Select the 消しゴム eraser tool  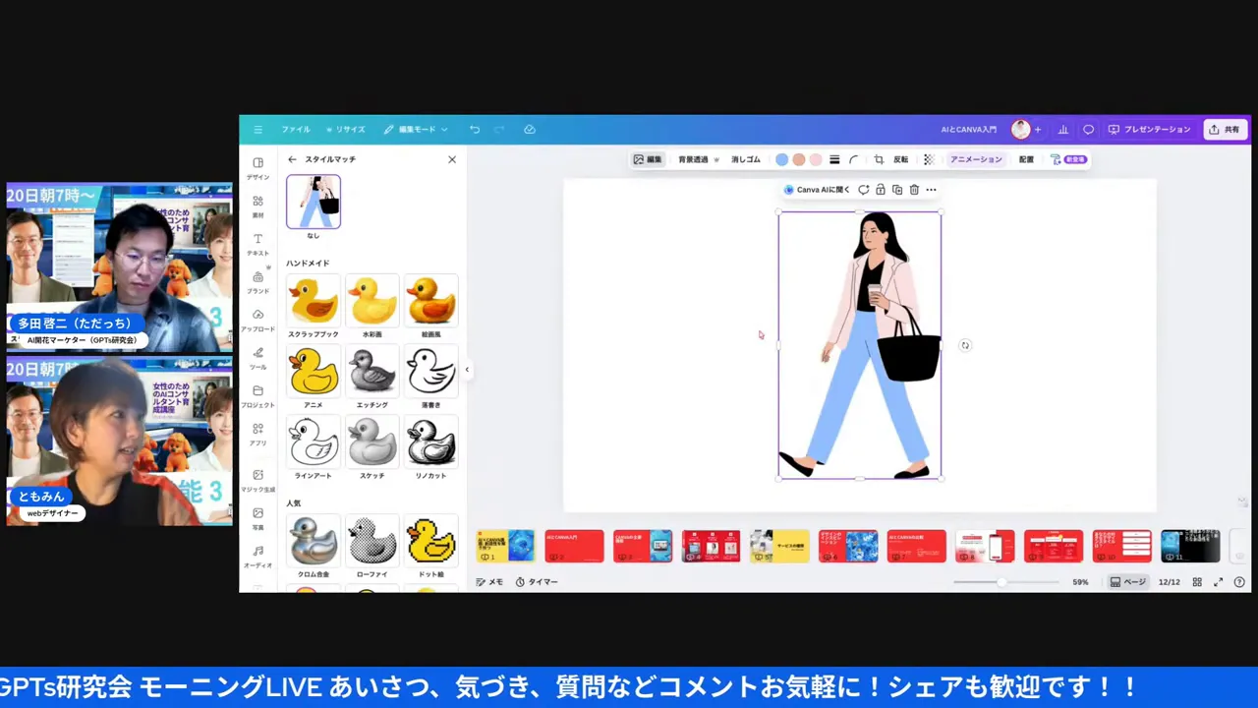[746, 159]
